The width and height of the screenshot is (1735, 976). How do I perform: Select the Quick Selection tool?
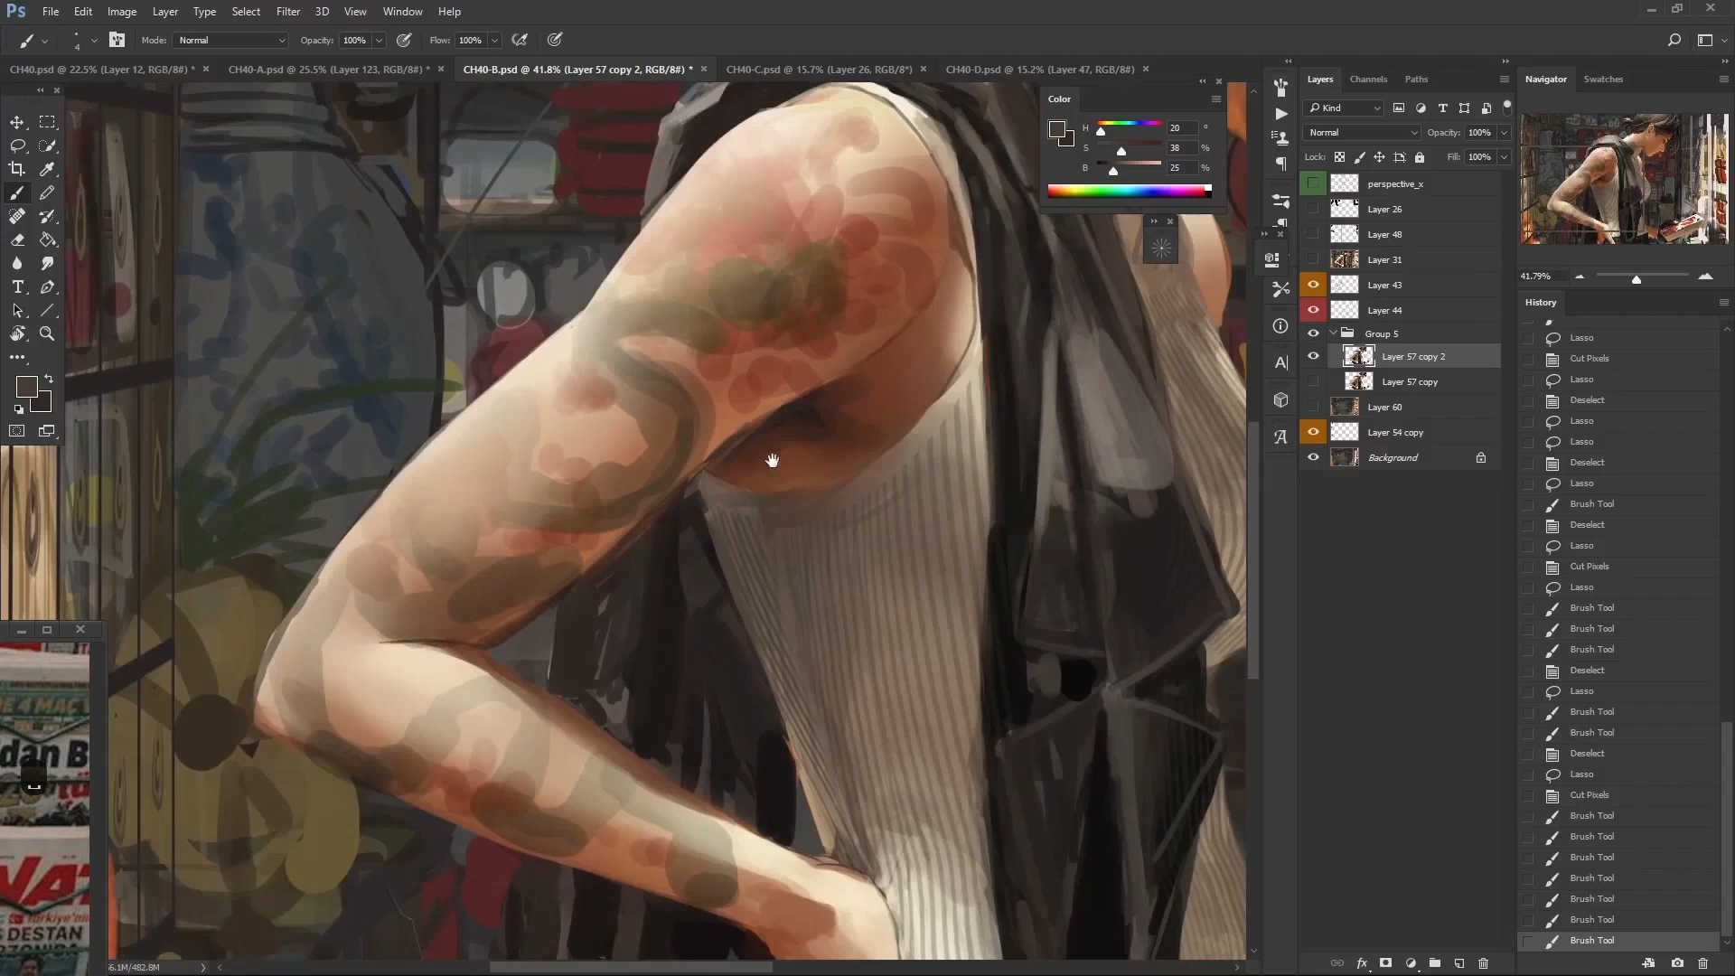pyautogui.click(x=48, y=145)
